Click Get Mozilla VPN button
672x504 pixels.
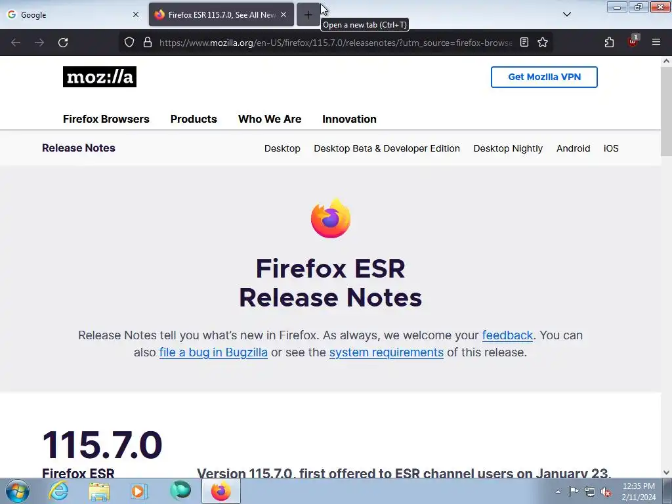point(544,77)
